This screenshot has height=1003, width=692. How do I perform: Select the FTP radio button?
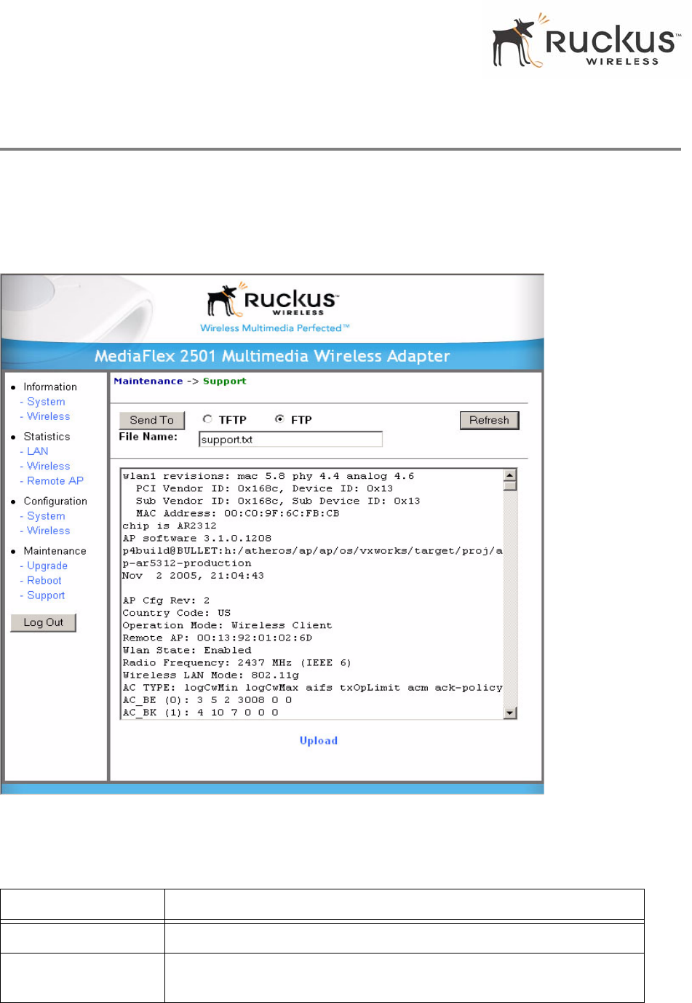tap(279, 419)
